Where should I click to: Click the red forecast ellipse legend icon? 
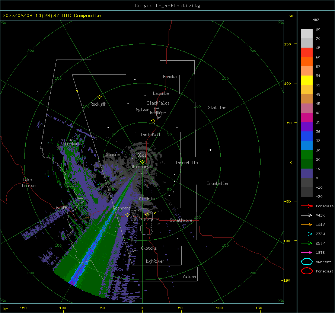click(307, 271)
